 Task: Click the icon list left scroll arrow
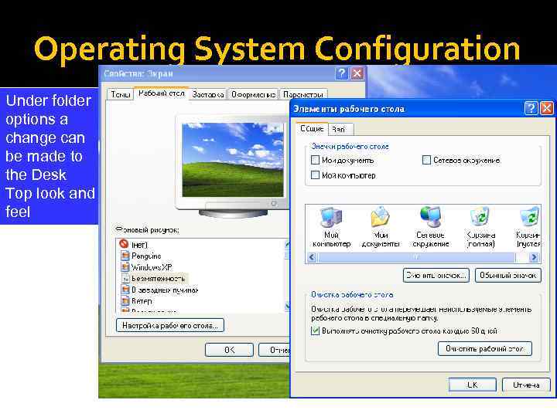[x=312, y=257]
